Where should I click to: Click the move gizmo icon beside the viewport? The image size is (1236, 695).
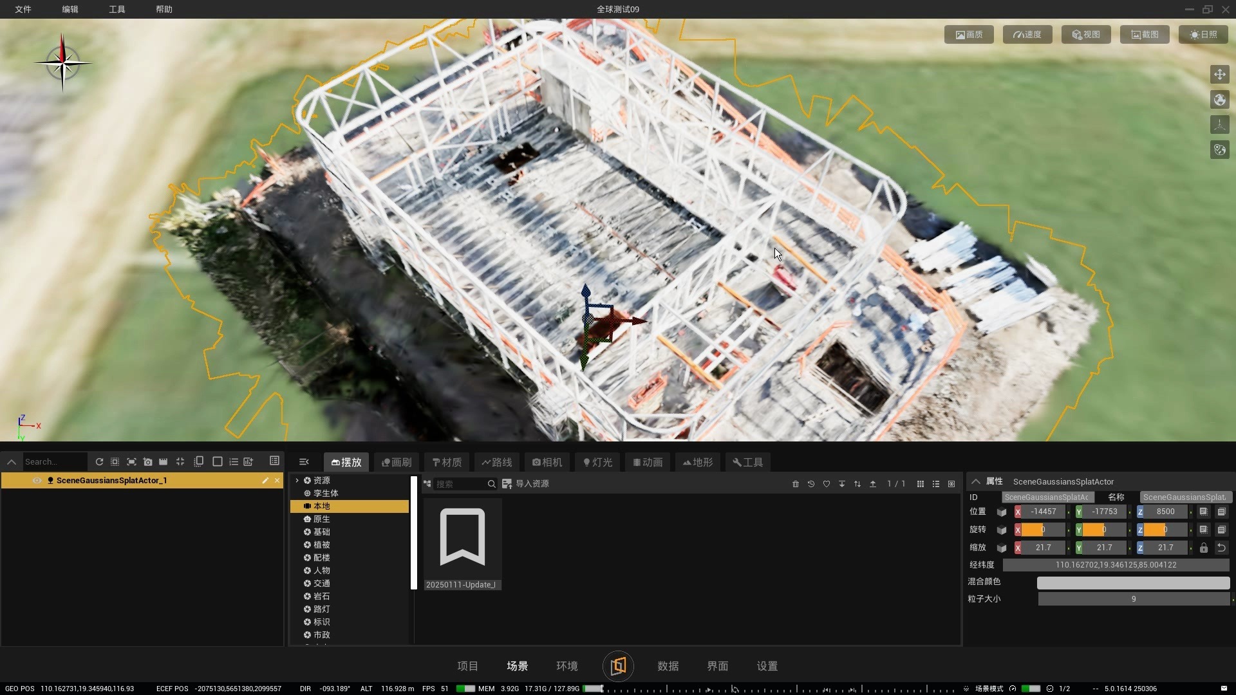1220,75
